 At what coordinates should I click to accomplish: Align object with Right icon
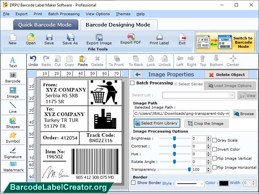point(191,61)
